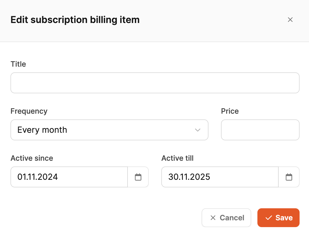Open the Active since calendar picker
Screen dimensions: 309x242
138,177
